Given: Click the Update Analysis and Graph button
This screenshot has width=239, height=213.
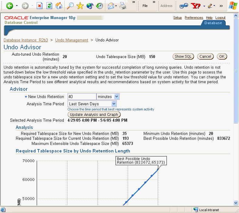Looking at the screenshot, I should point(94,115).
